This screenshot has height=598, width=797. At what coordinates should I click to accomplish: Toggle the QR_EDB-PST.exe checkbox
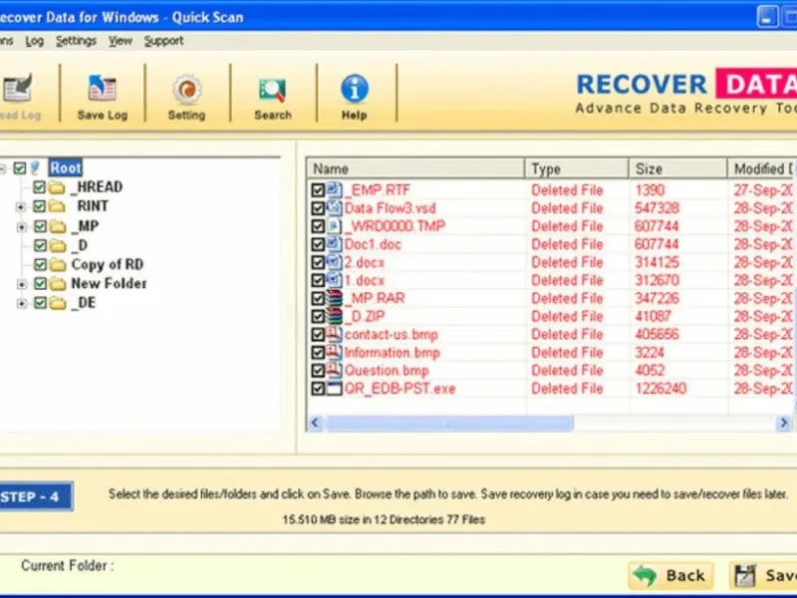pos(318,389)
